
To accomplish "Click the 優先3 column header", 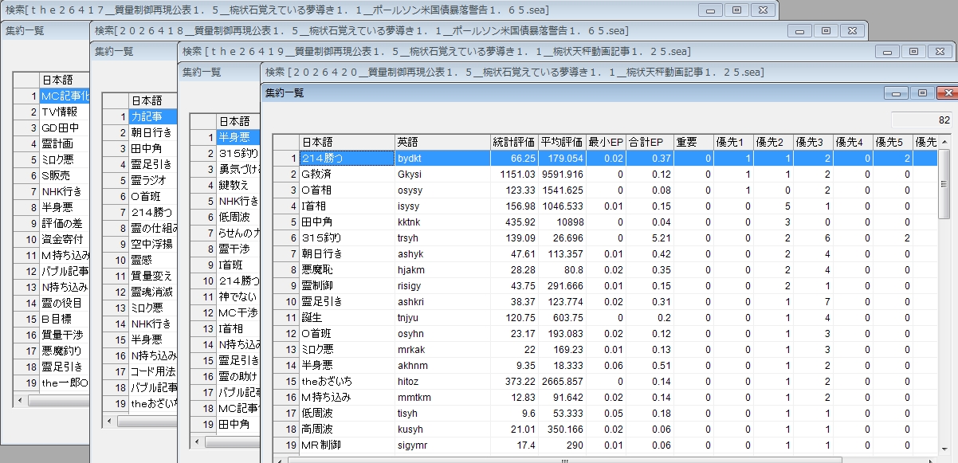I will pos(811,142).
